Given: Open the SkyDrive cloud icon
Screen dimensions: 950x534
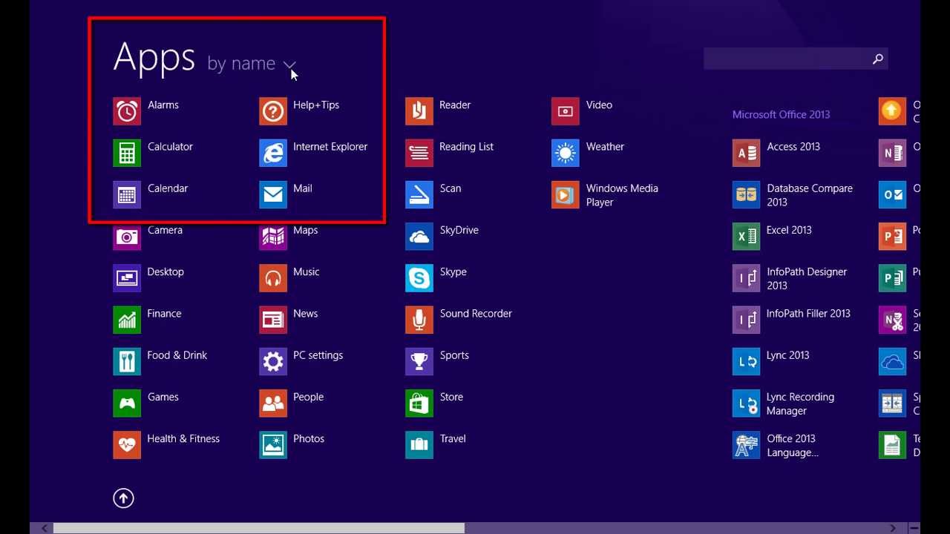Looking at the screenshot, I should [419, 237].
